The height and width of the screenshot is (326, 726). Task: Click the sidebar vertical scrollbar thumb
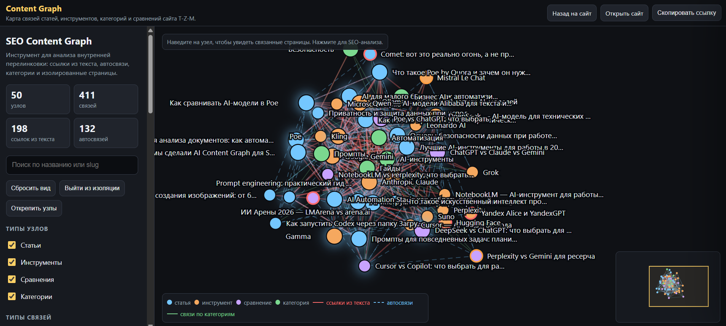(x=150, y=74)
